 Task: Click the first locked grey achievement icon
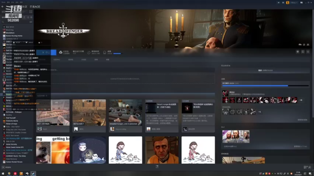[225, 112]
